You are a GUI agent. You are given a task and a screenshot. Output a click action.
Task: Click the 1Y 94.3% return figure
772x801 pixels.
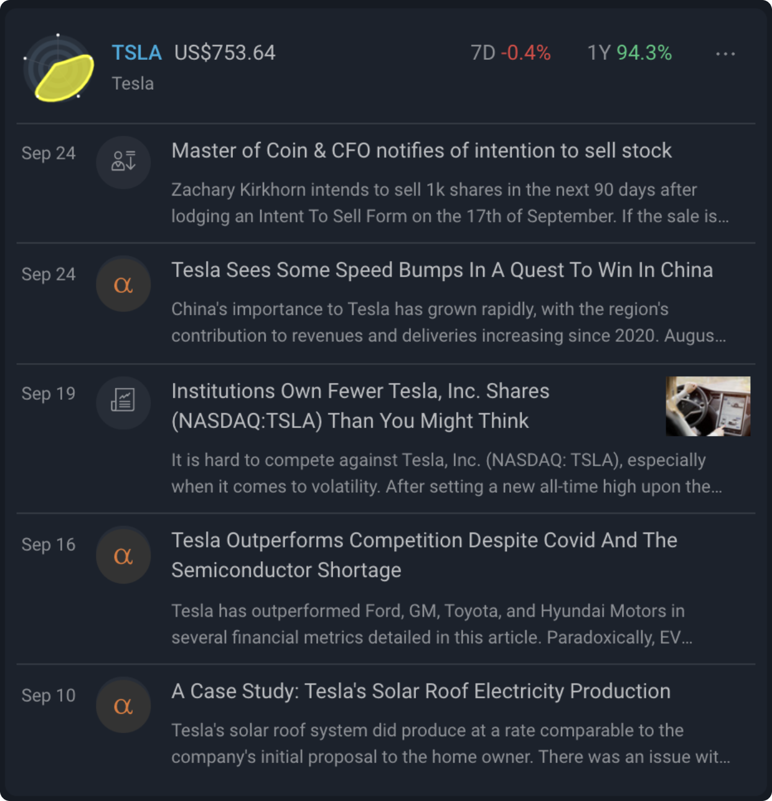click(x=629, y=53)
